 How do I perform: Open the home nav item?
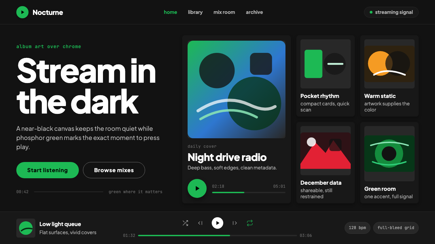pos(170,12)
